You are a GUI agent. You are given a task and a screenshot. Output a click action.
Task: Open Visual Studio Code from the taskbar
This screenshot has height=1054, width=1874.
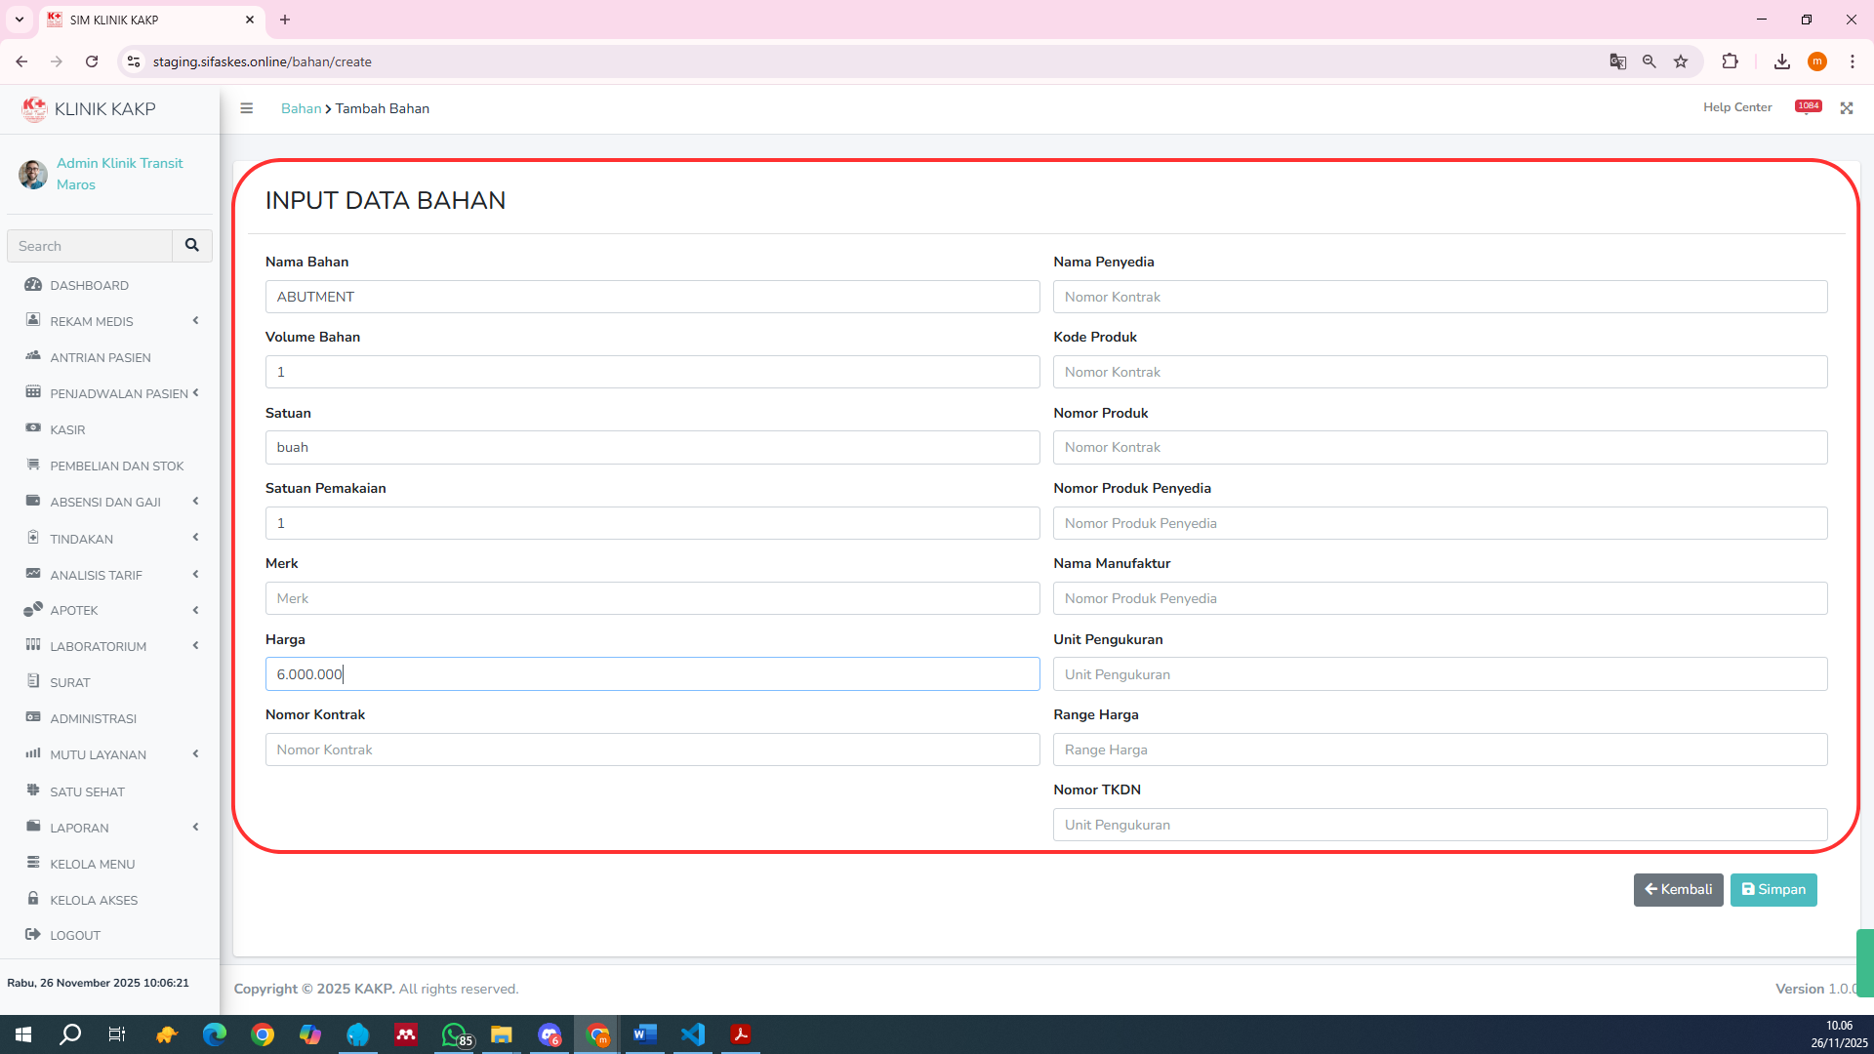click(693, 1034)
